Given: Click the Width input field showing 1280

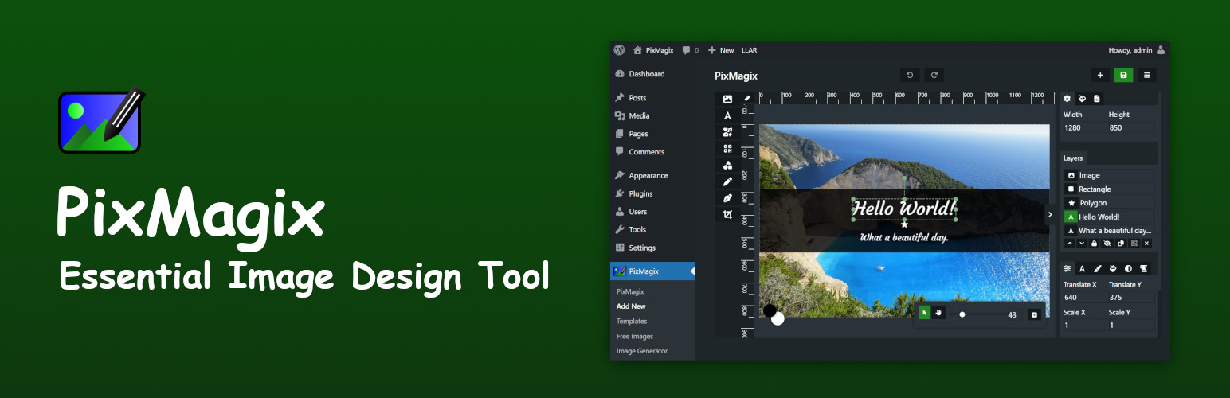Looking at the screenshot, I should (x=1083, y=128).
